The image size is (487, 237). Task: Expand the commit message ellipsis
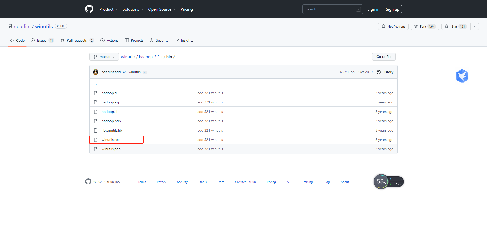145,72
